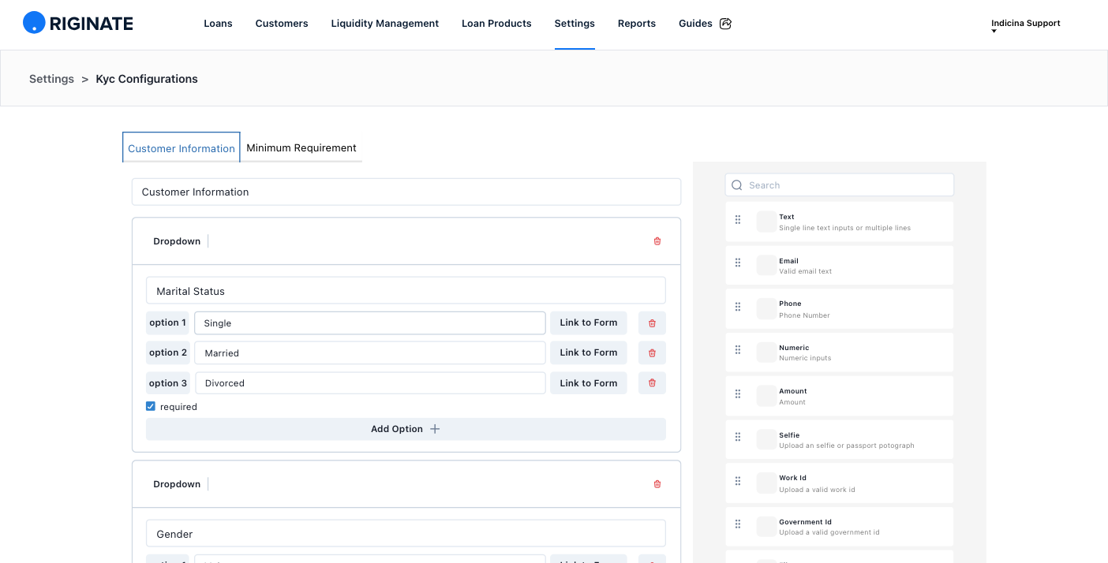Click the Selfie field type icon
The width and height of the screenshot is (1108, 563).
tap(766, 439)
